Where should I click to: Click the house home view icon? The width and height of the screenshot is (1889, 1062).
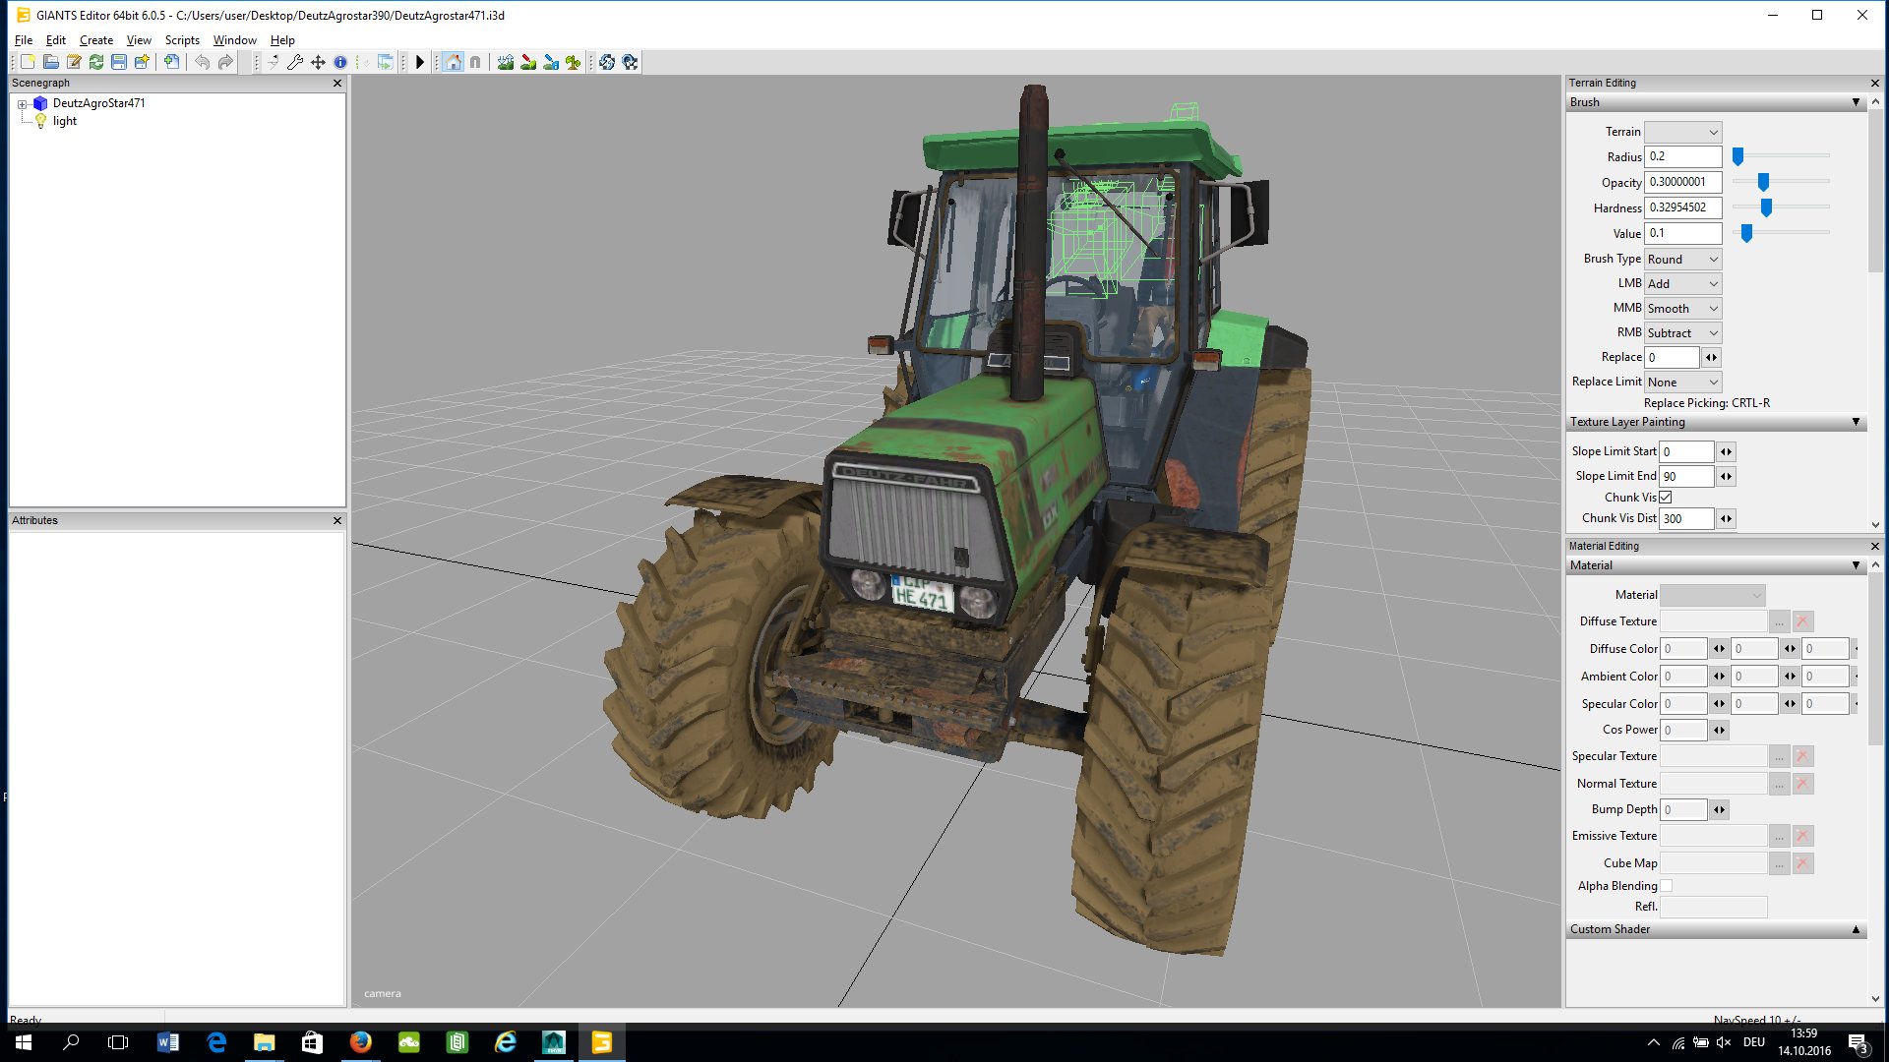(453, 62)
